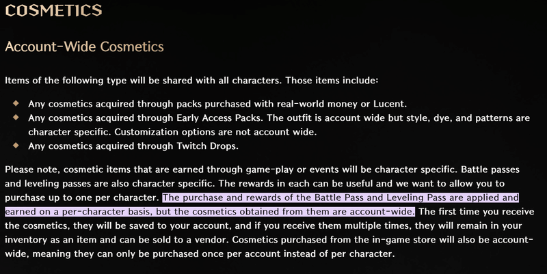Viewport: 547px width, 274px height.
Task: Select the Account-Wide Cosmetics heading
Action: (84, 46)
